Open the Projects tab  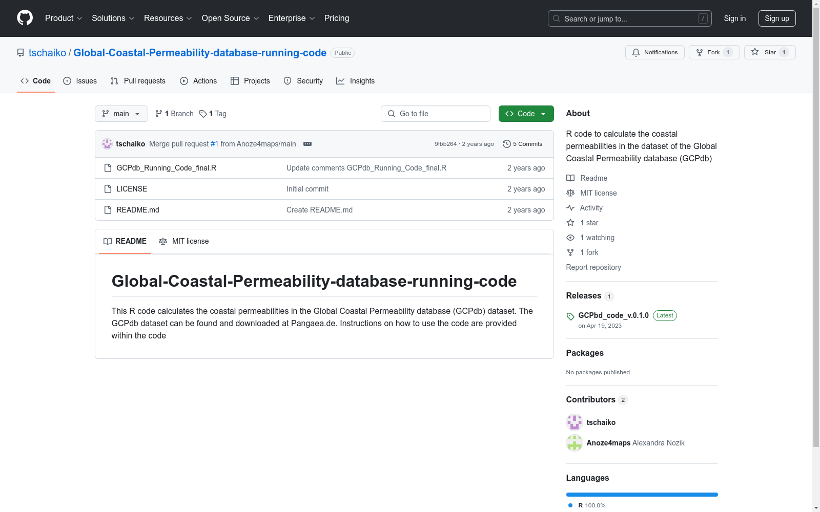coord(250,81)
